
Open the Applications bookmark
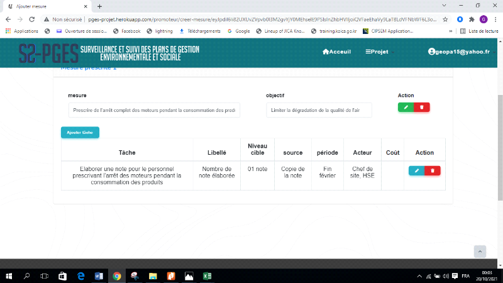(x=22, y=31)
